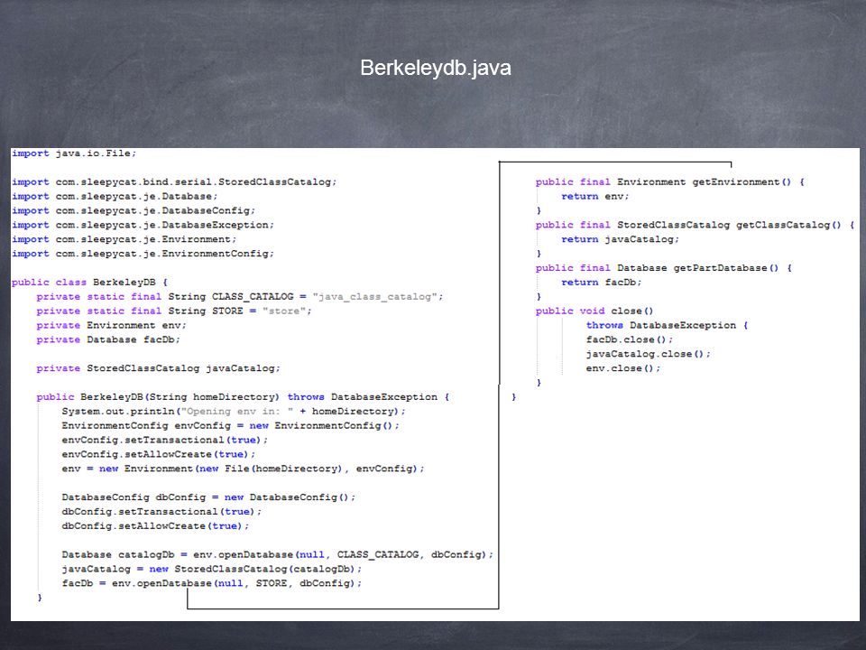Click 'import com.sleepycat.je.Environment;' line
866x650 pixels.
tap(124, 239)
